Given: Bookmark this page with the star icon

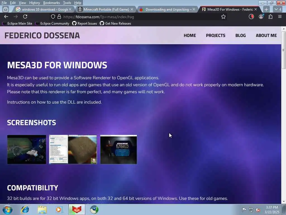Looking at the screenshot, I should coord(223,17).
